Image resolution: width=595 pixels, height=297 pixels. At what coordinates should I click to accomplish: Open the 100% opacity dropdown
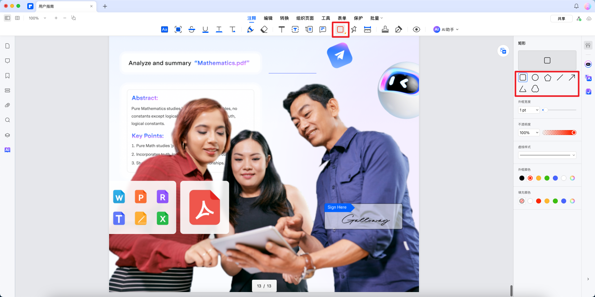coord(529,133)
